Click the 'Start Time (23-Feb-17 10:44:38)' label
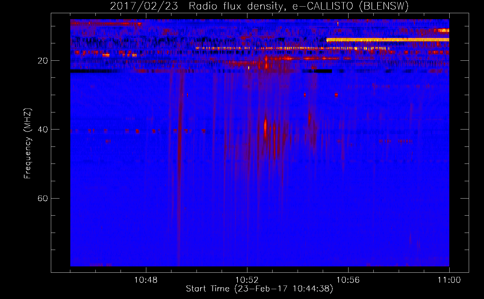484x299 pixels. [259, 289]
